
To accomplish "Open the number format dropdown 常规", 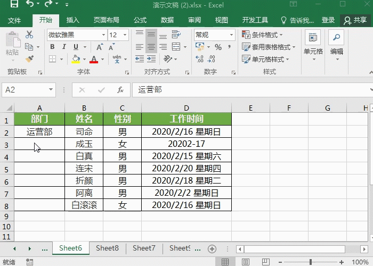I will (231, 35).
